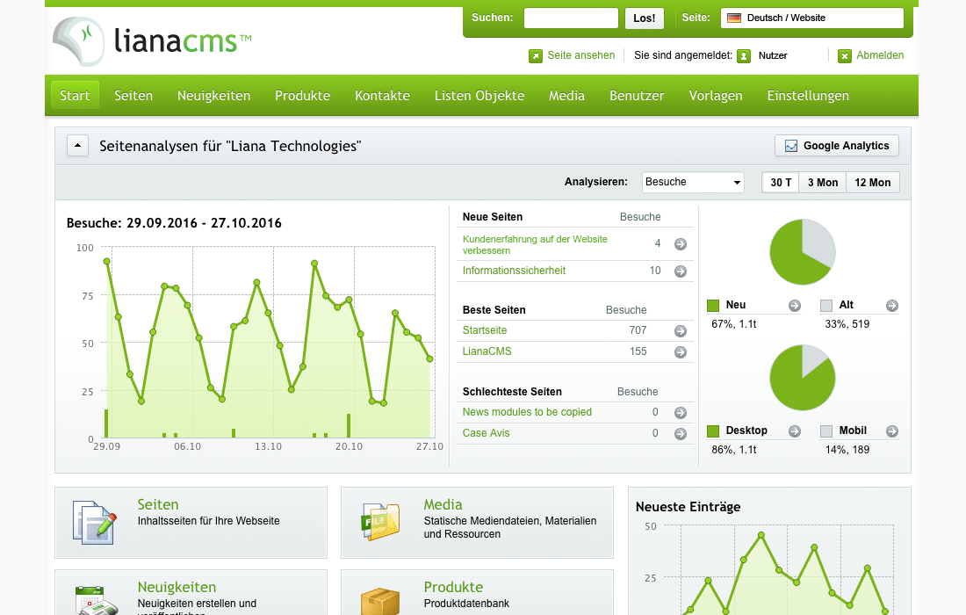Open the Start menu tab
This screenshot has width=966, height=615.
76,96
